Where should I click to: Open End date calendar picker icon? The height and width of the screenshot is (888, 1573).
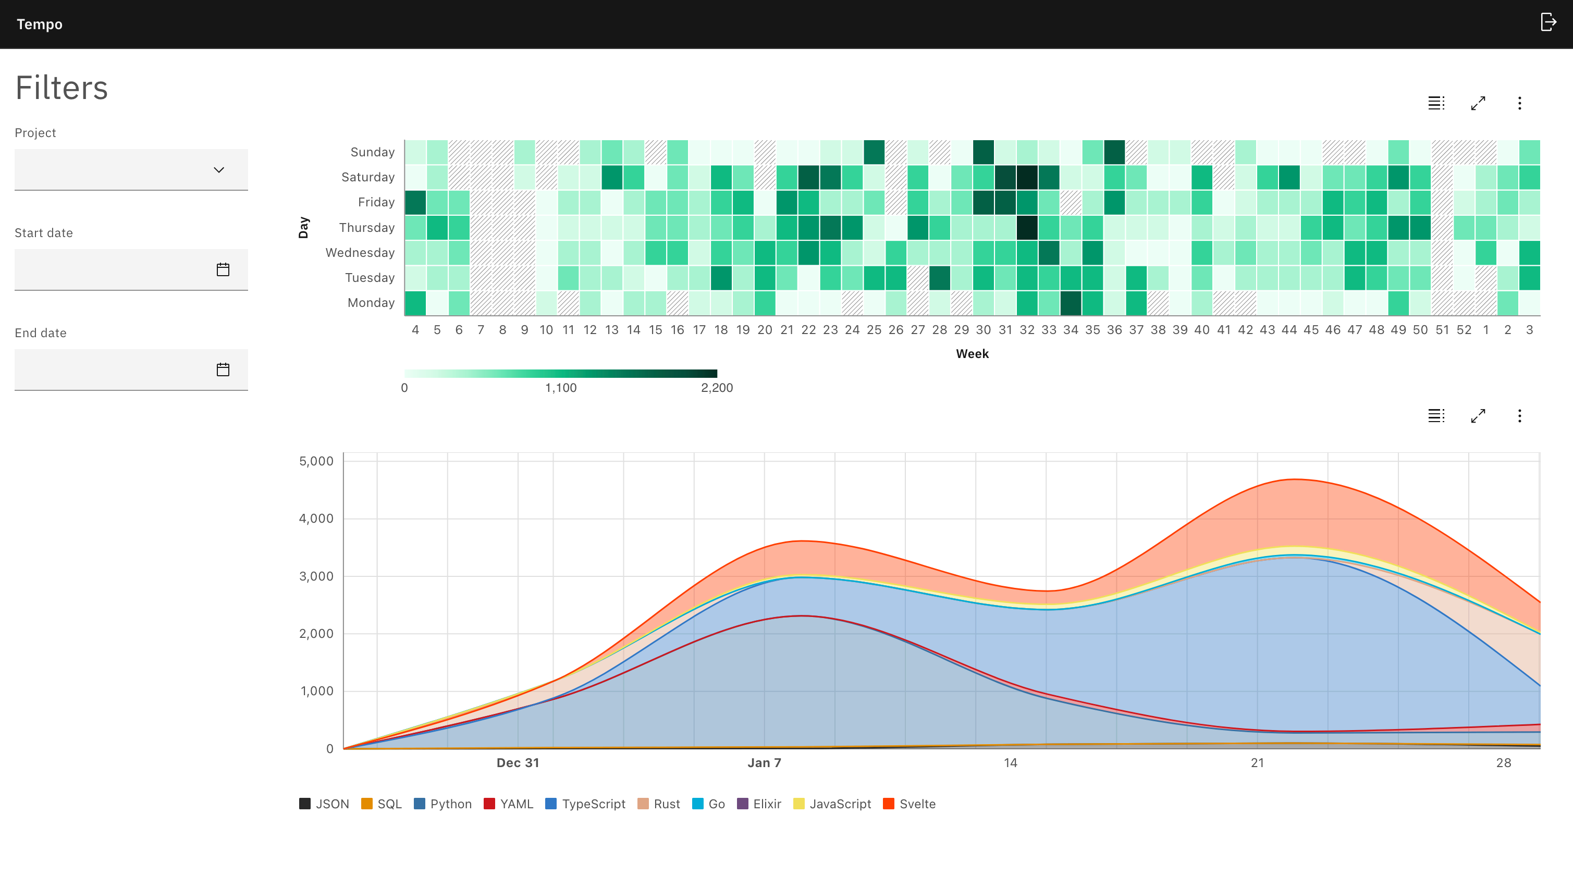click(223, 369)
